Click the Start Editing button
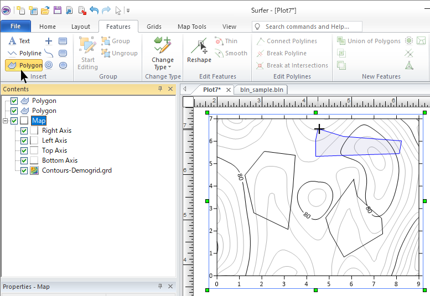Image resolution: width=430 pixels, height=296 pixels. click(x=87, y=54)
